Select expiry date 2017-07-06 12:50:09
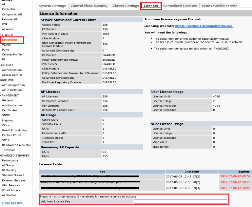252x207 pixels. [235, 188]
